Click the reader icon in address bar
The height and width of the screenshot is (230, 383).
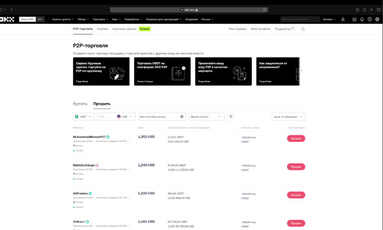tap(265, 10)
